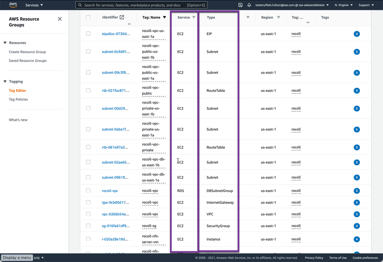
Task: Open the notifications bell
Action: pos(249,5)
